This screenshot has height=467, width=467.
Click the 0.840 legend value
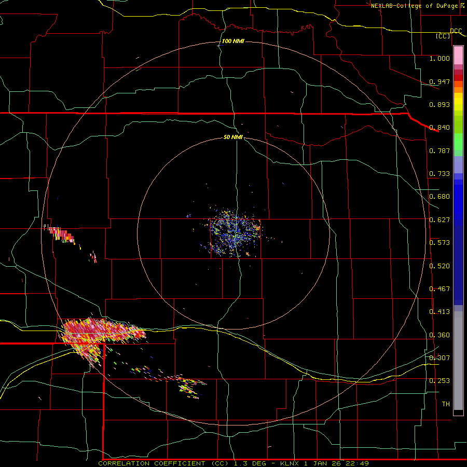point(439,128)
